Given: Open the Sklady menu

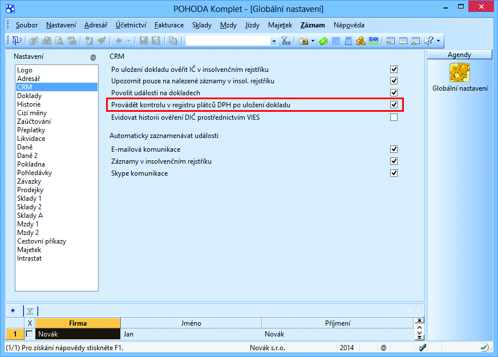Looking at the screenshot, I should pos(202,25).
